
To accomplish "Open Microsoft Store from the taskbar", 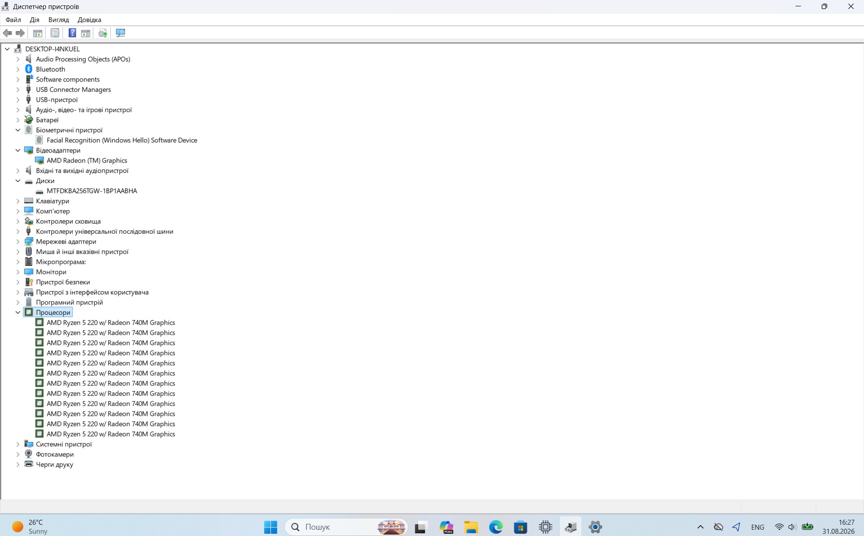I will (521, 527).
